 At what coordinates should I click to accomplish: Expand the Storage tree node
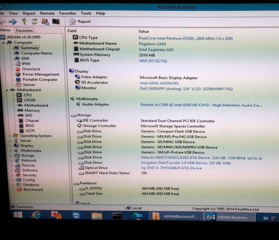[x=11, y=156]
